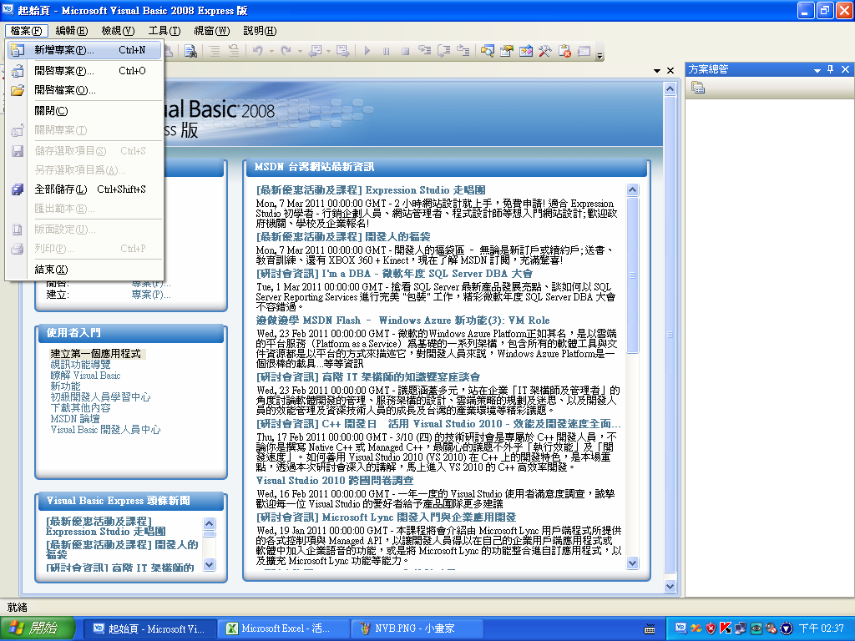Switch to Microsoft Excel taskbar button
This screenshot has width=855, height=641.
pyautogui.click(x=284, y=628)
